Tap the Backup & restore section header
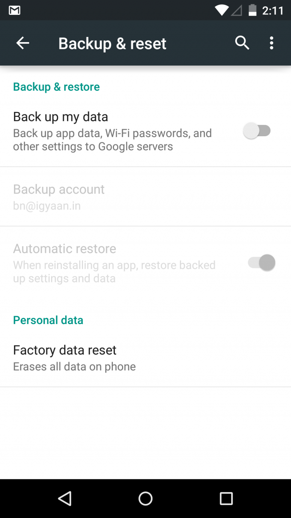This screenshot has width=291, height=518. tap(56, 87)
